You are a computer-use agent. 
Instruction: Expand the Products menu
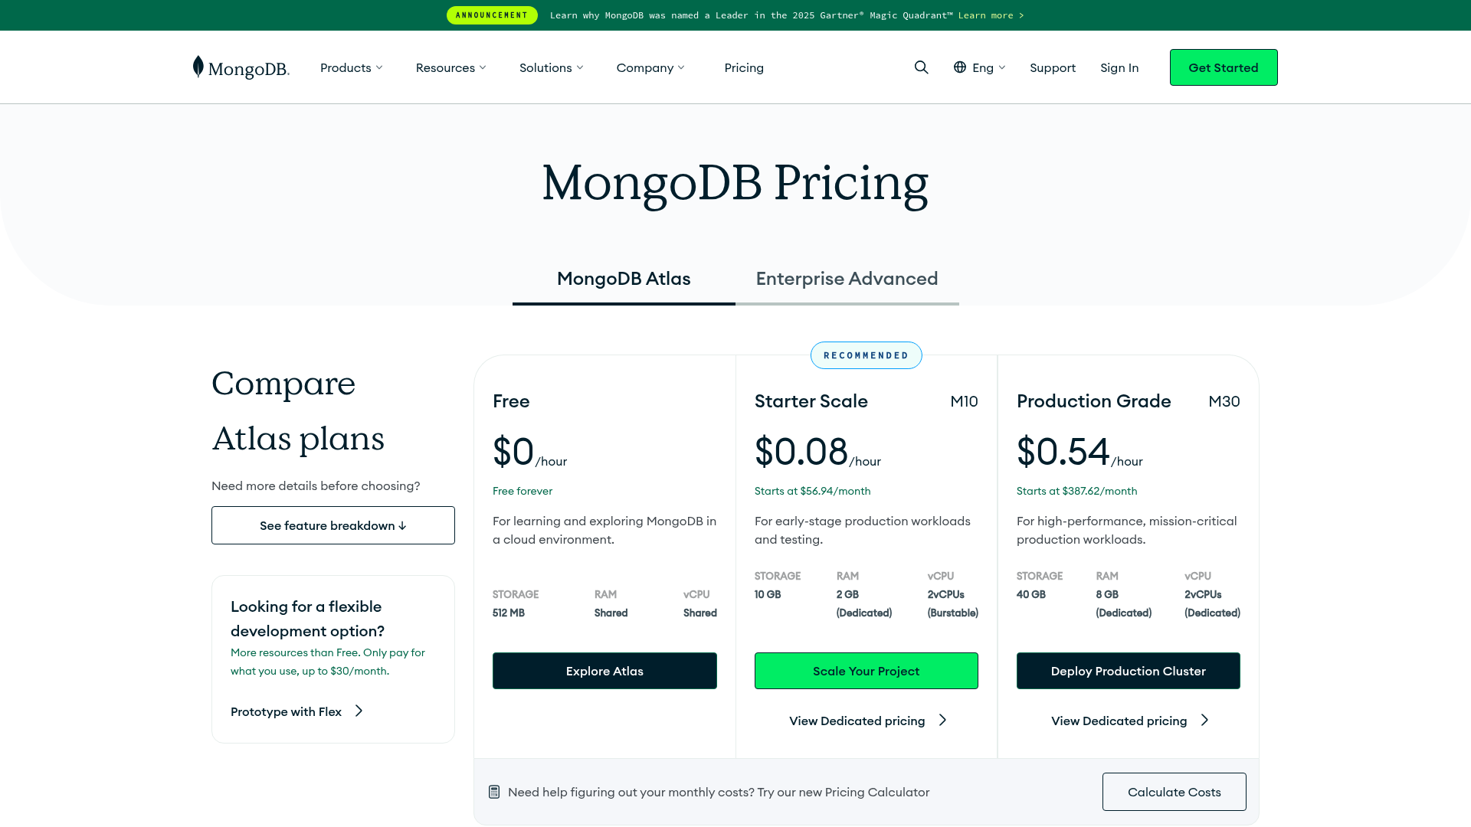[352, 67]
